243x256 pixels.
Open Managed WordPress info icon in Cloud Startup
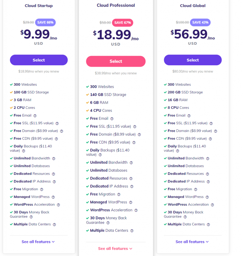pos(53,197)
